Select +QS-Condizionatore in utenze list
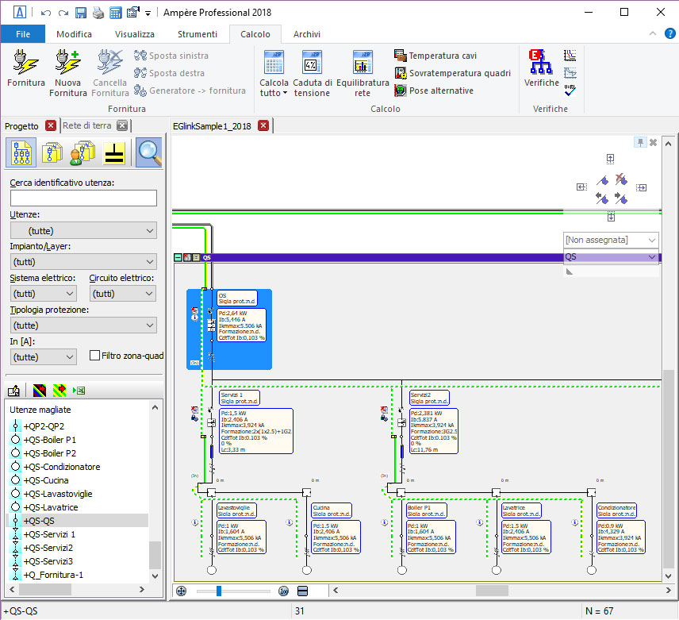Viewport: 679px width, 620px height. (x=62, y=467)
